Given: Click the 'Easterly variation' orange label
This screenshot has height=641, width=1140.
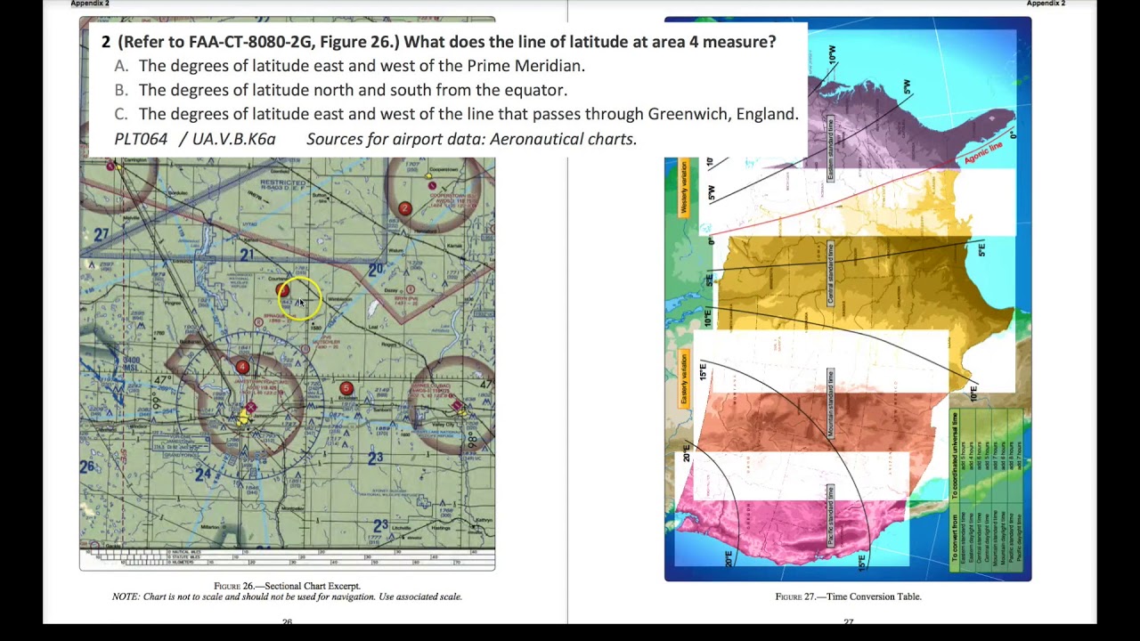Looking at the screenshot, I should [x=684, y=380].
